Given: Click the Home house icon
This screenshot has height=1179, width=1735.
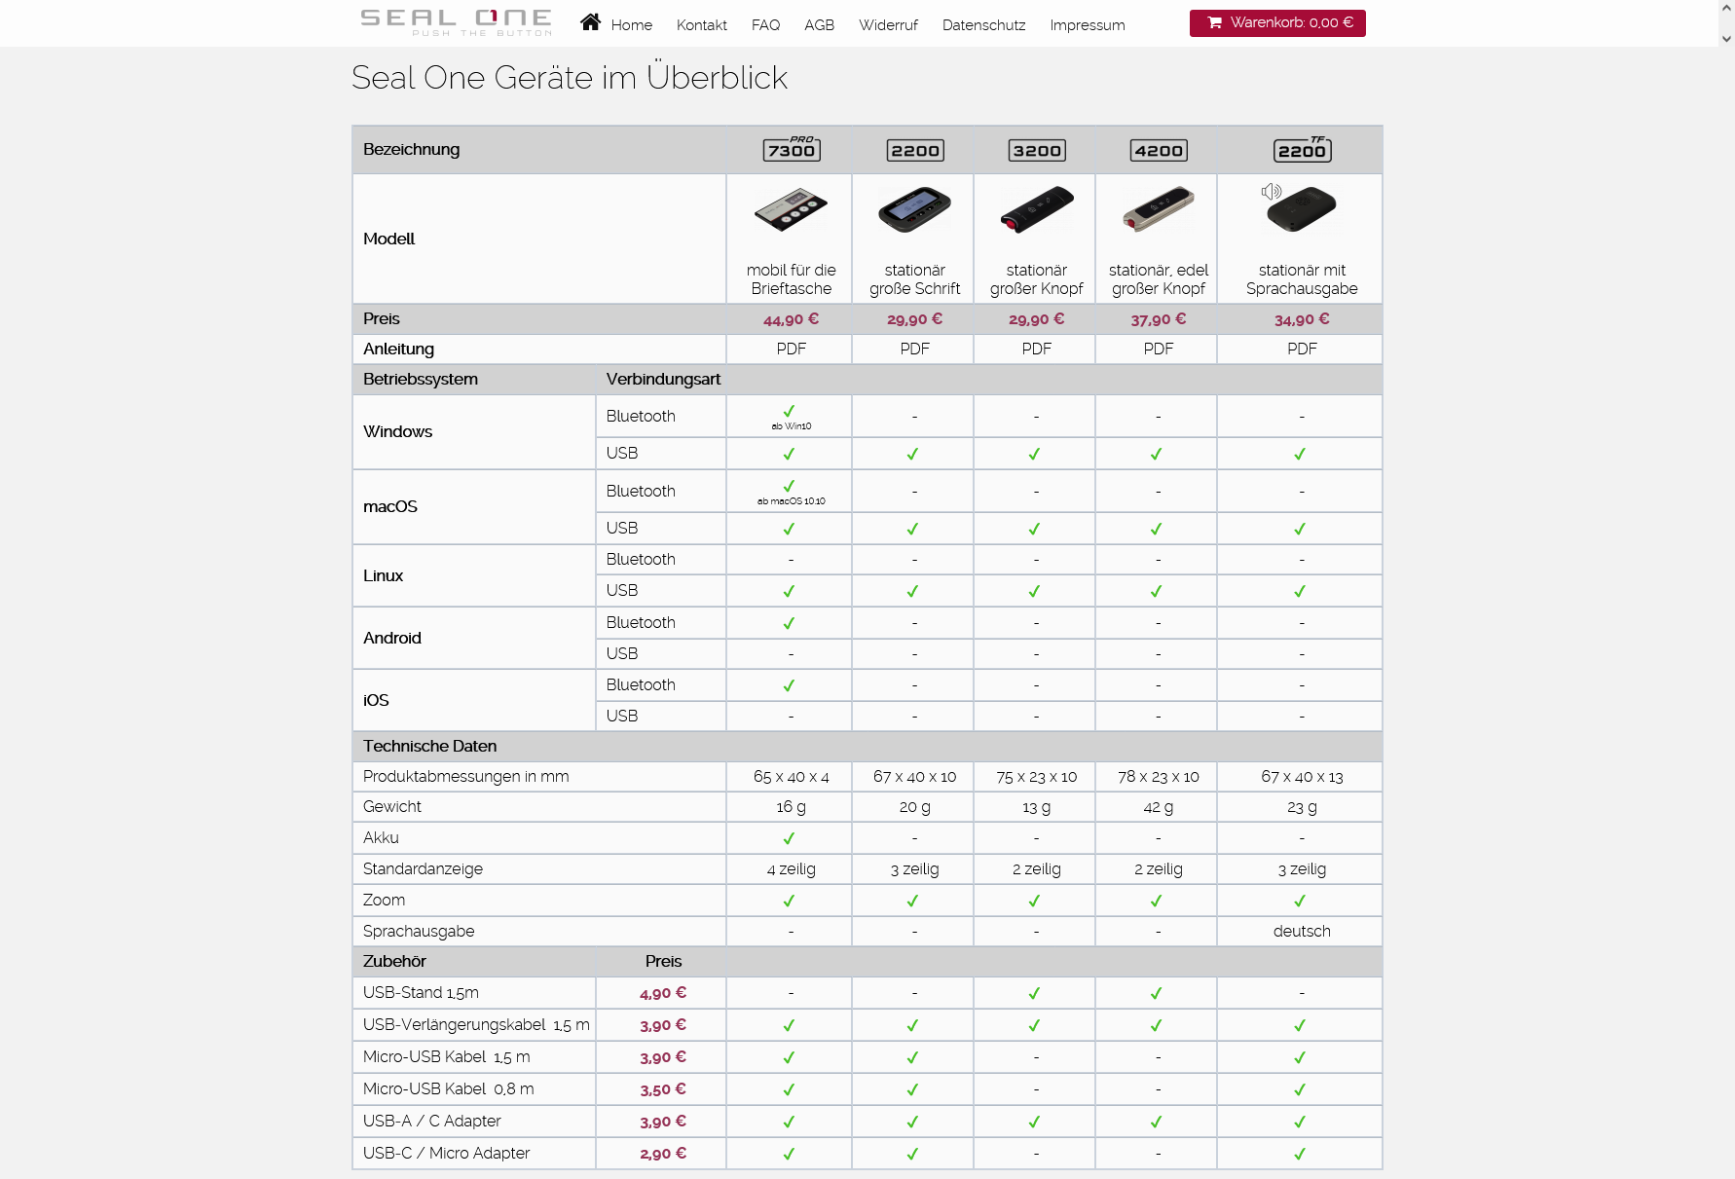Looking at the screenshot, I should 590,22.
